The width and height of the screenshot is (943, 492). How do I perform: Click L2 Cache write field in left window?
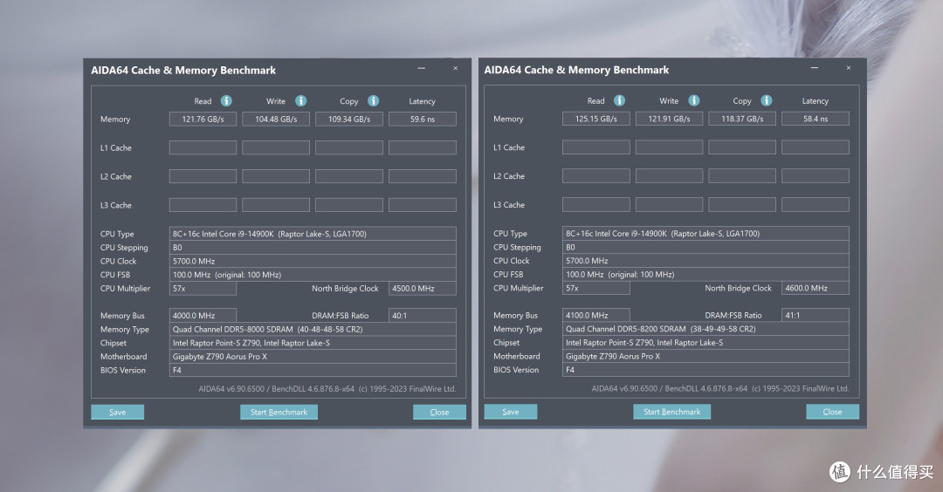click(x=276, y=176)
